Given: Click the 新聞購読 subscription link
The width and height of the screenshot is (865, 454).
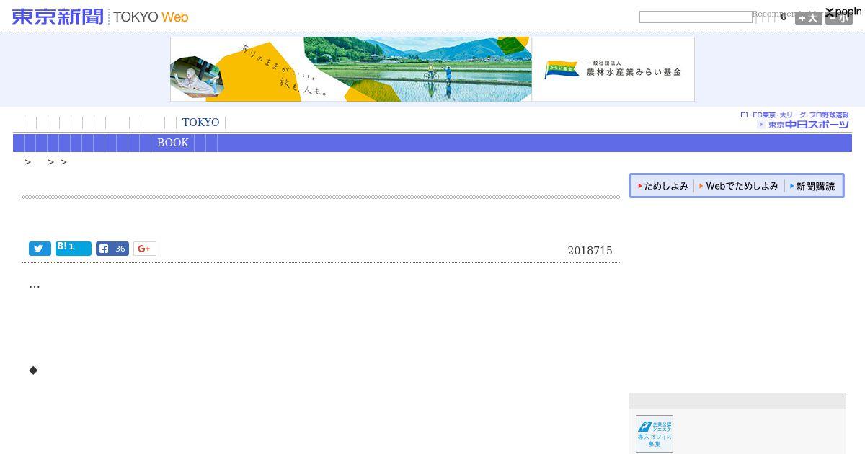Looking at the screenshot, I should pyautogui.click(x=812, y=186).
